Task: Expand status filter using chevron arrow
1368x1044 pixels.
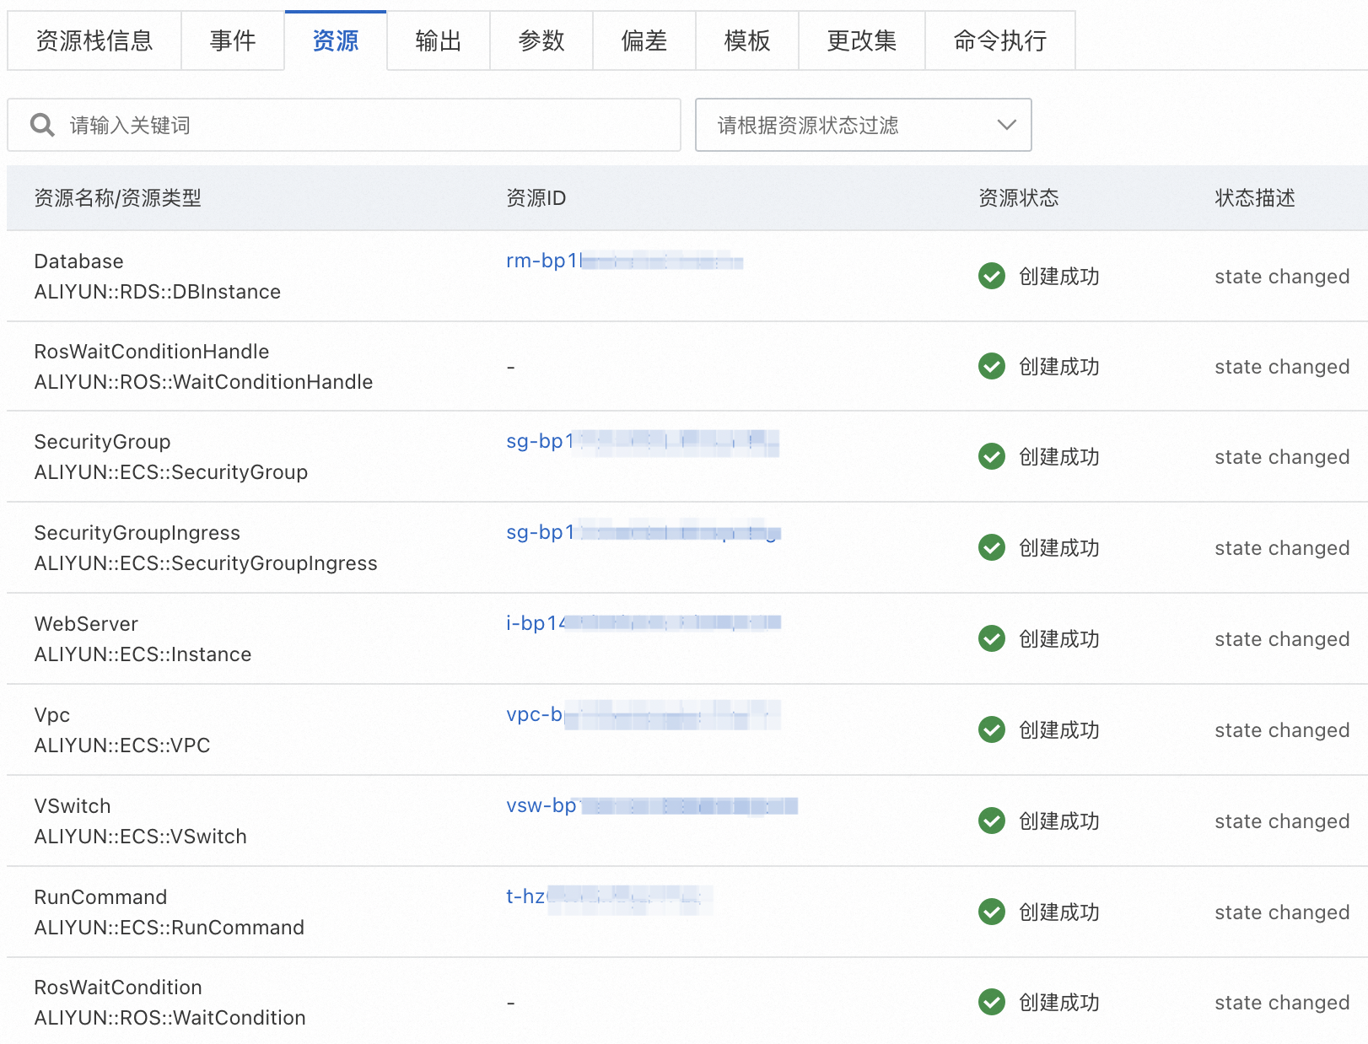Action: (1006, 126)
